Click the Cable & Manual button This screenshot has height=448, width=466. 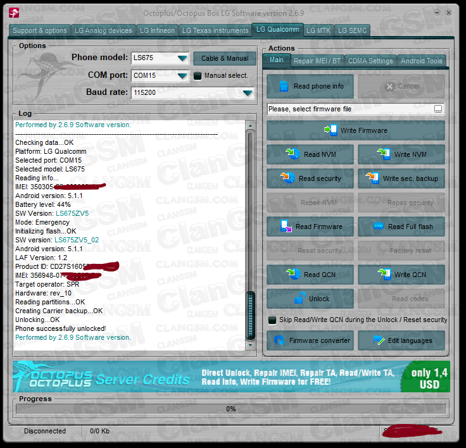pos(225,58)
